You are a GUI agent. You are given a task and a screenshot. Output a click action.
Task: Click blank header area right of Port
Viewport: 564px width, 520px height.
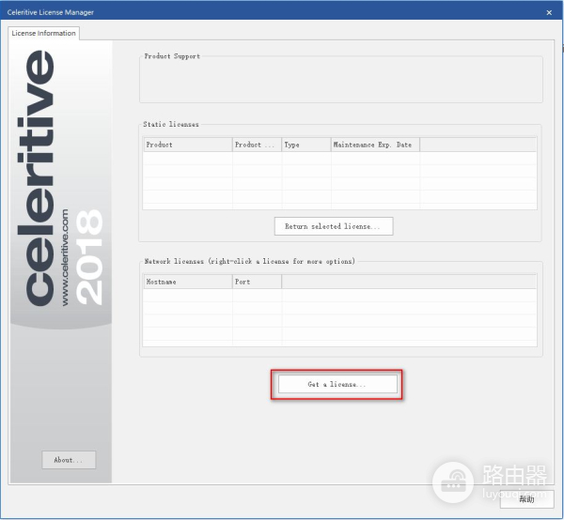coord(409,282)
